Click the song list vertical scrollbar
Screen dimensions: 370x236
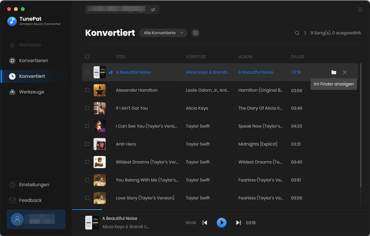click(360, 125)
